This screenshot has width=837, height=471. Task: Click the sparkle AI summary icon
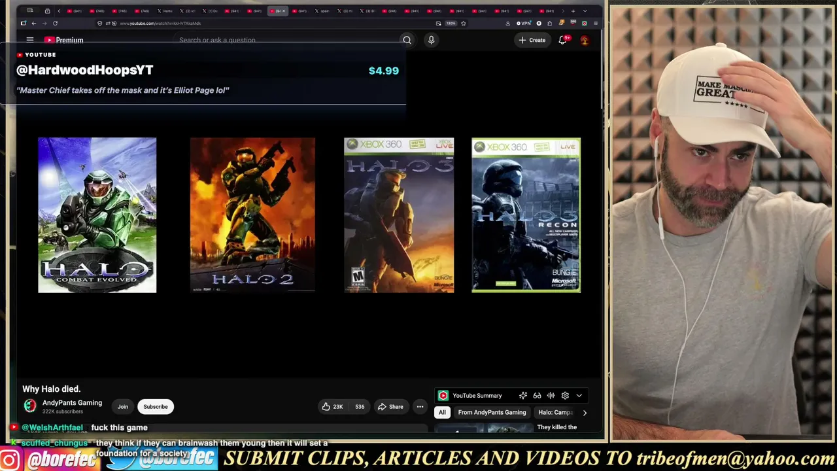click(523, 396)
